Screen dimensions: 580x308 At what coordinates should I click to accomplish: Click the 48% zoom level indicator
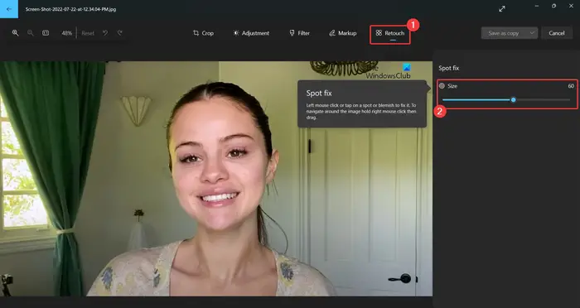pyautogui.click(x=66, y=33)
